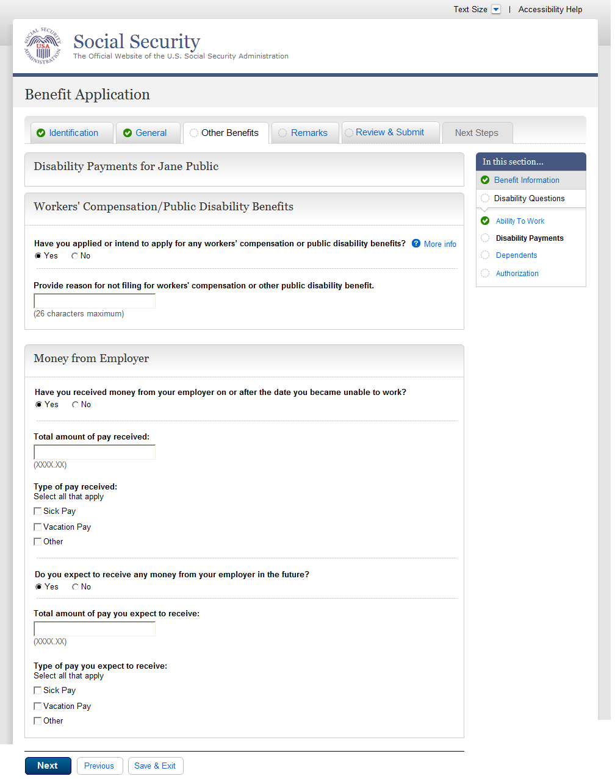Viewport: 615px width, 779px height.
Task: Select No for workers' compensation question
Action: coord(75,256)
